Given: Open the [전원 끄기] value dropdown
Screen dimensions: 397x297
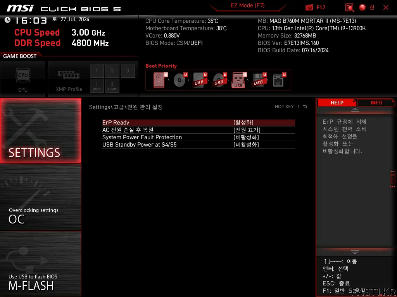Looking at the screenshot, I should click(247, 130).
